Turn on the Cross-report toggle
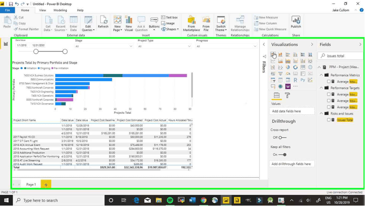The image size is (365, 206). click(x=282, y=137)
